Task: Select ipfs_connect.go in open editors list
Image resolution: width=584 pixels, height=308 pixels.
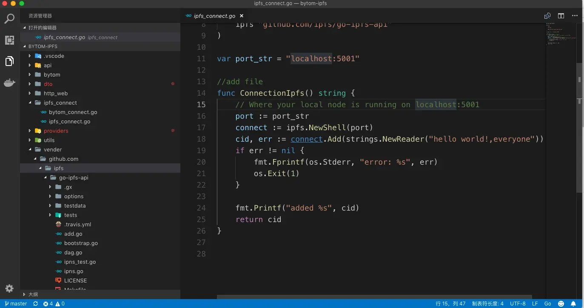Action: [x=100, y=37]
